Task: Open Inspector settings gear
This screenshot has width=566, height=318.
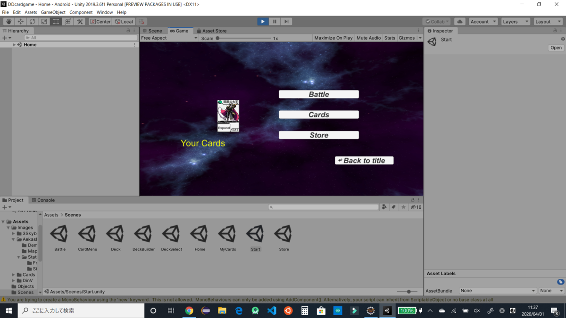Action: coord(562,39)
